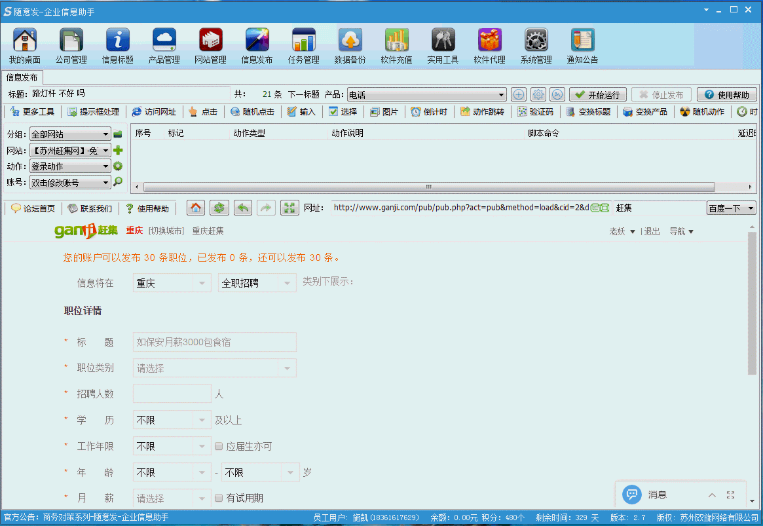Check the 应届生亦可 checkbox

[219, 446]
